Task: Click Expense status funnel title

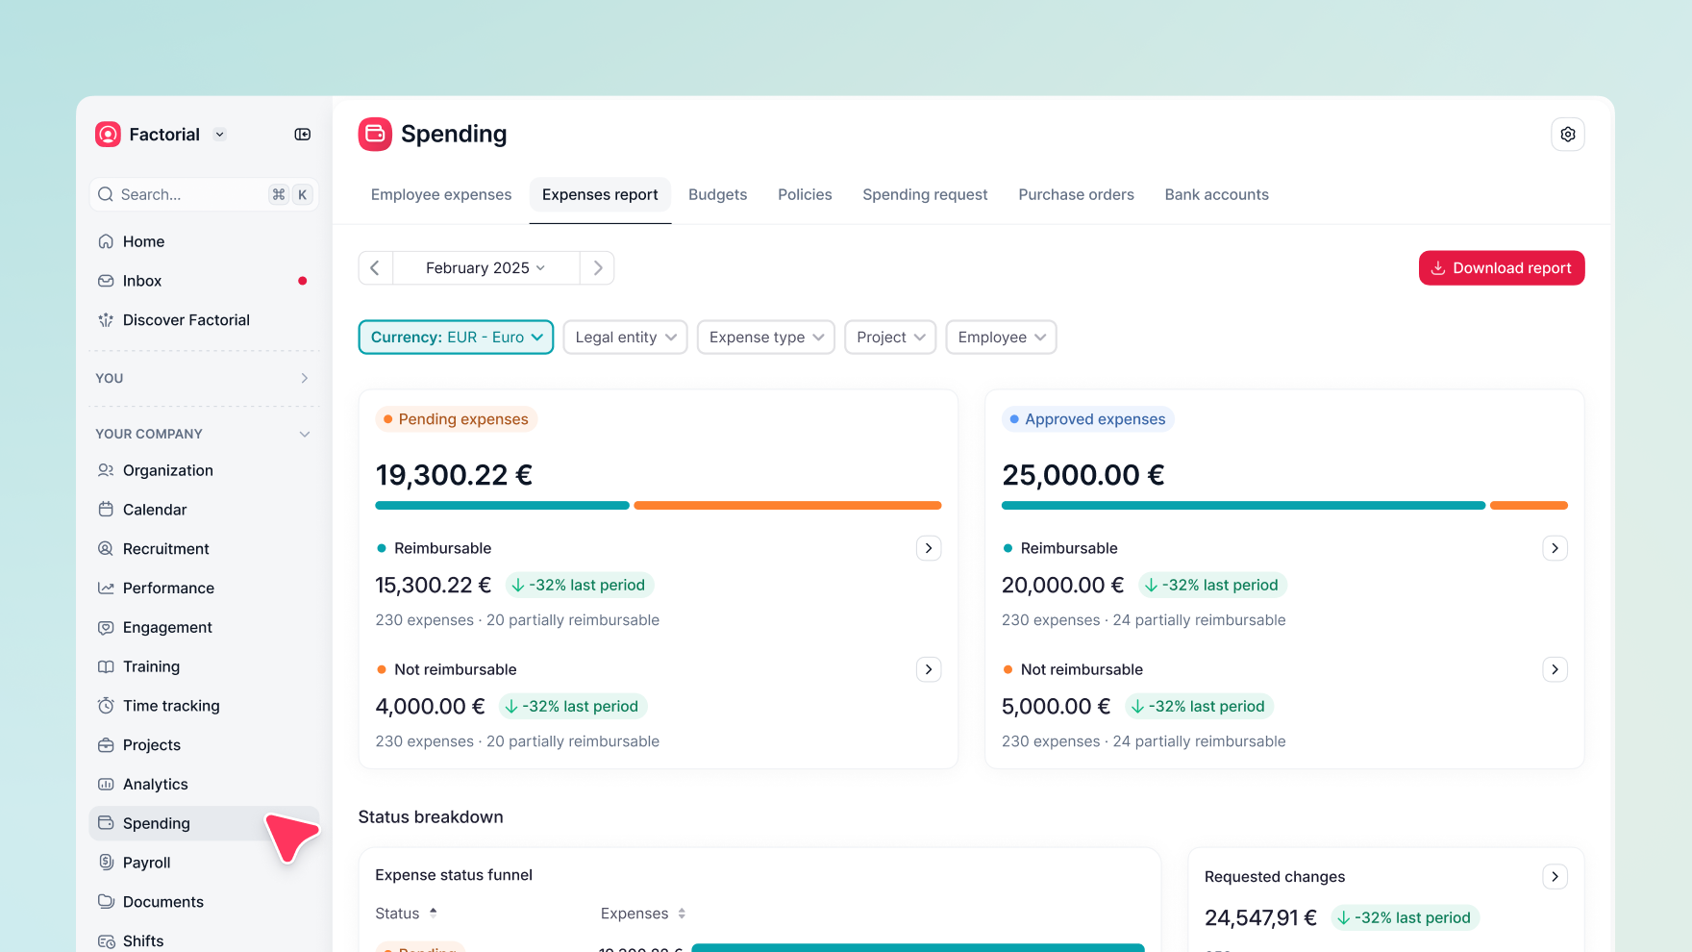Action: 454,875
